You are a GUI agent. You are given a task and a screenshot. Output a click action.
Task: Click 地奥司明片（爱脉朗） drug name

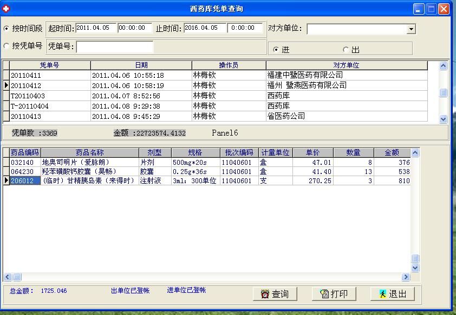[x=90, y=162]
